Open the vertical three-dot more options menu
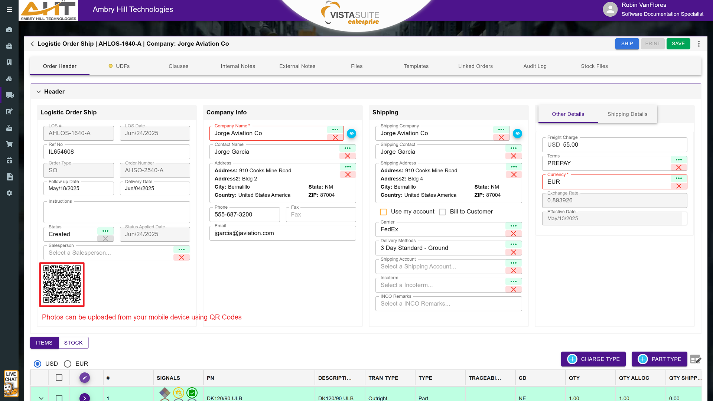This screenshot has width=713, height=401. 699,44
